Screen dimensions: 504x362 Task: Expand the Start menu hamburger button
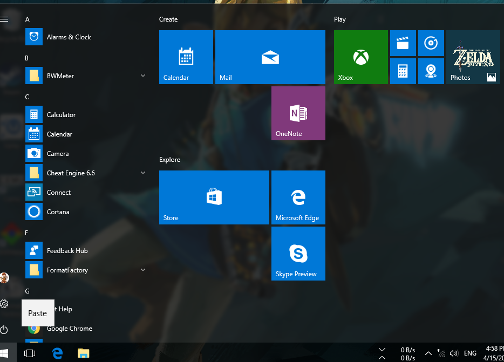4,19
